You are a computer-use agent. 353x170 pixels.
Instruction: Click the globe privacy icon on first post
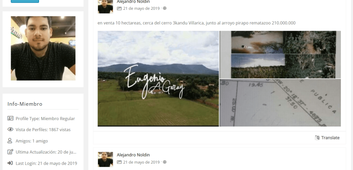pyautogui.click(x=165, y=8)
